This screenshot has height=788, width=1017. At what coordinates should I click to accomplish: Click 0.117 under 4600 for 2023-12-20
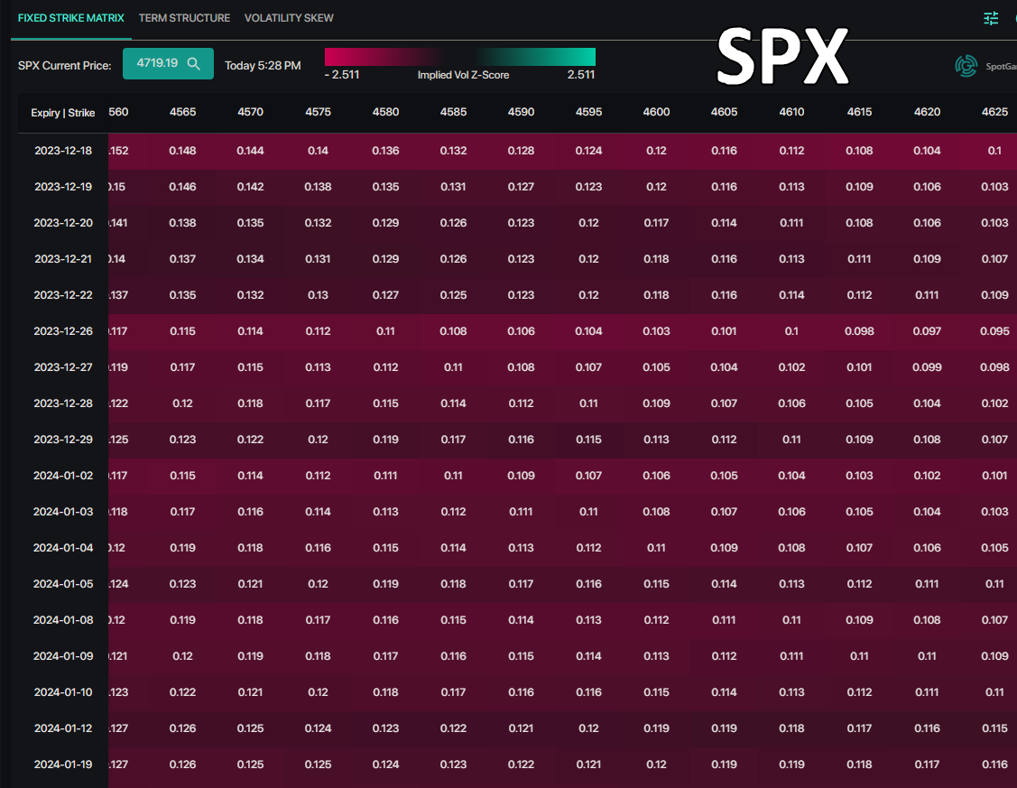point(656,223)
